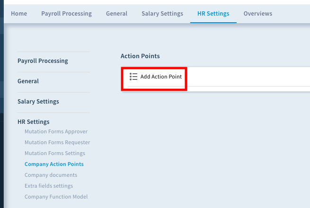Open Company documents
The height and width of the screenshot is (208, 310).
pyautogui.click(x=51, y=175)
